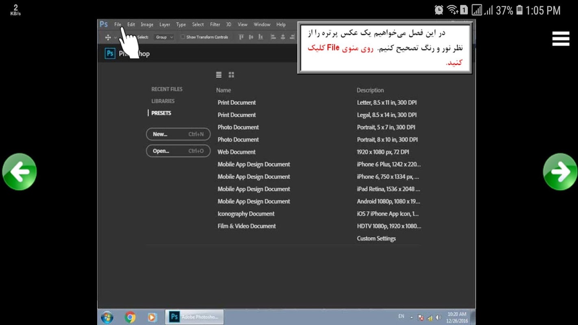Click Custom Settings in Description column

click(376, 238)
